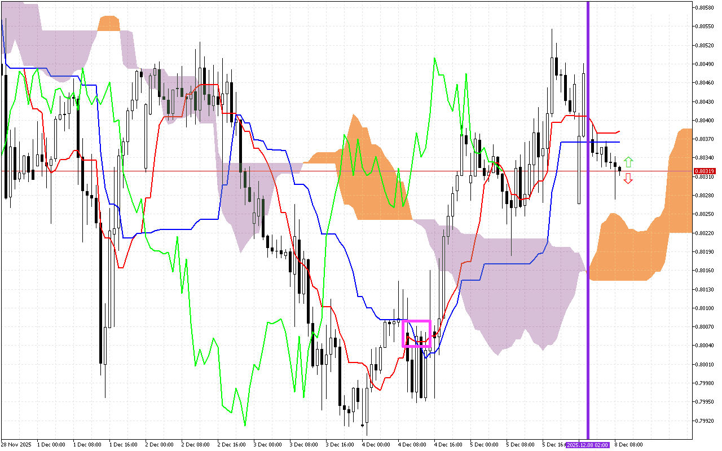Click the 0.80400 price scale label
This screenshot has width=722, height=451.
(x=705, y=120)
